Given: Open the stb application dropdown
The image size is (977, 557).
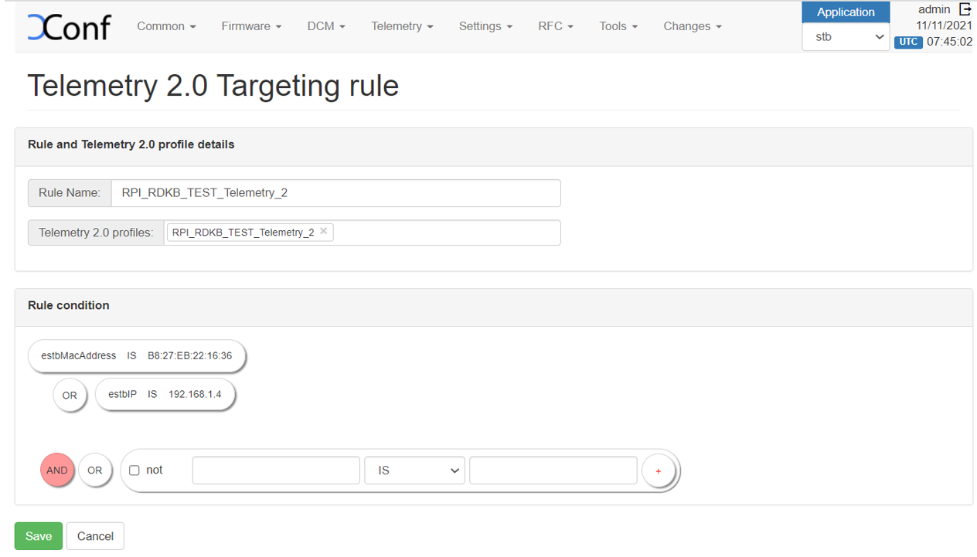Looking at the screenshot, I should click(846, 36).
